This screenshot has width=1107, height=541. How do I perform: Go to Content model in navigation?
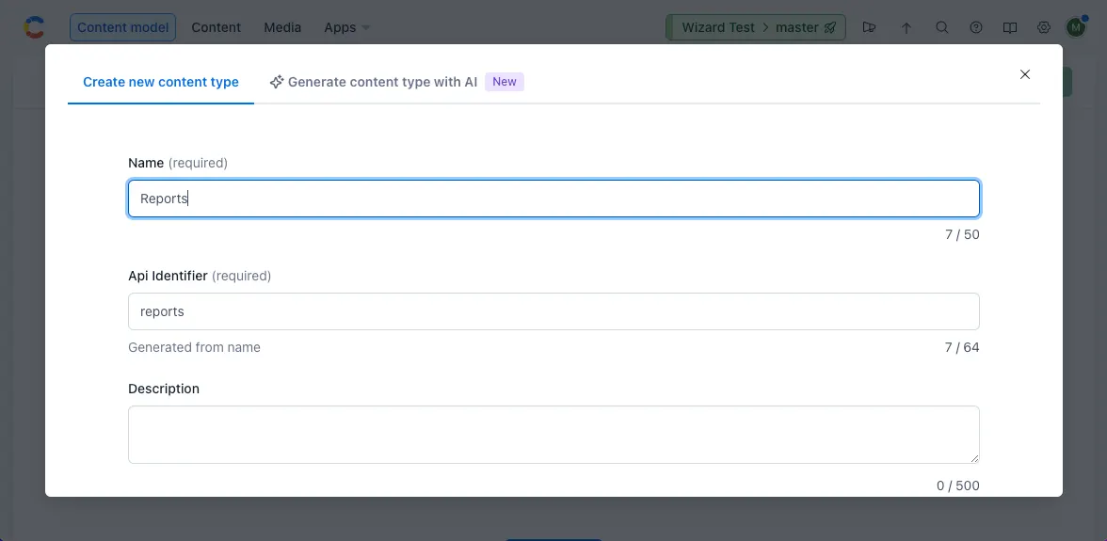122,27
